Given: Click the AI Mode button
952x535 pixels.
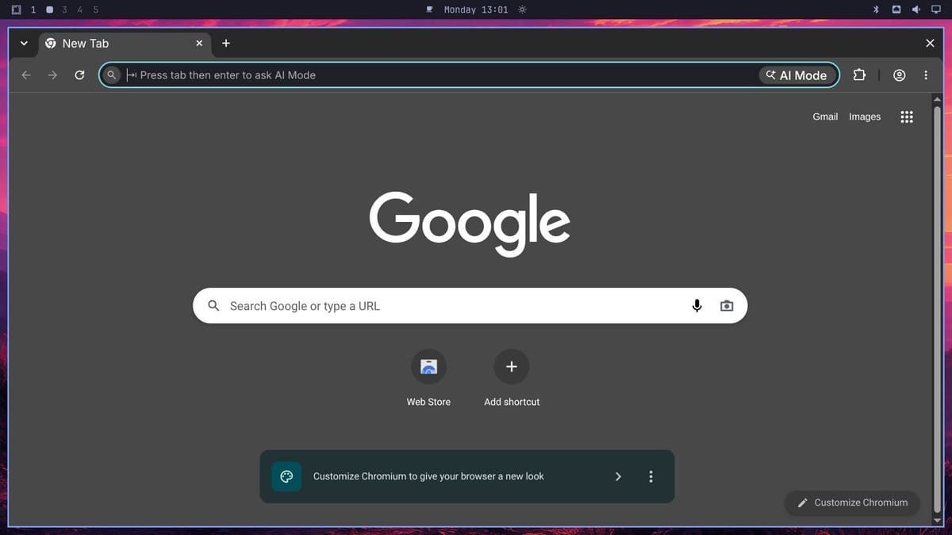Looking at the screenshot, I should coord(797,75).
